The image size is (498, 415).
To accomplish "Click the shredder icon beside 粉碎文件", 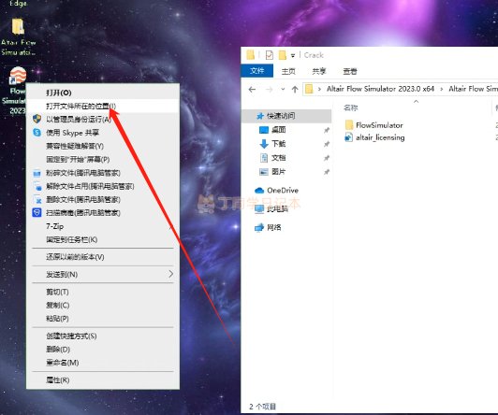I will click(x=37, y=173).
